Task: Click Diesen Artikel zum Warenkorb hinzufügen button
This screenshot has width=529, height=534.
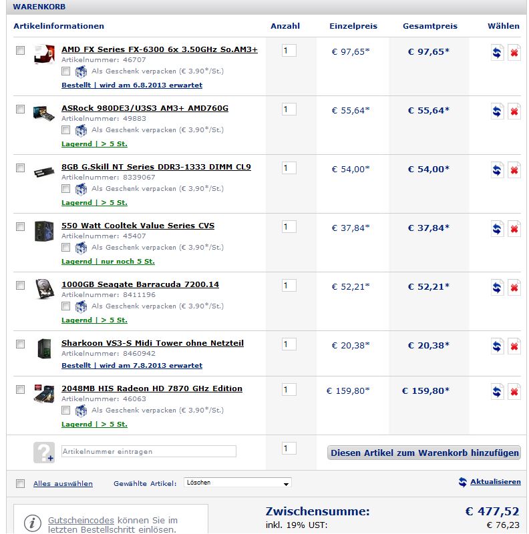Action: click(x=424, y=453)
